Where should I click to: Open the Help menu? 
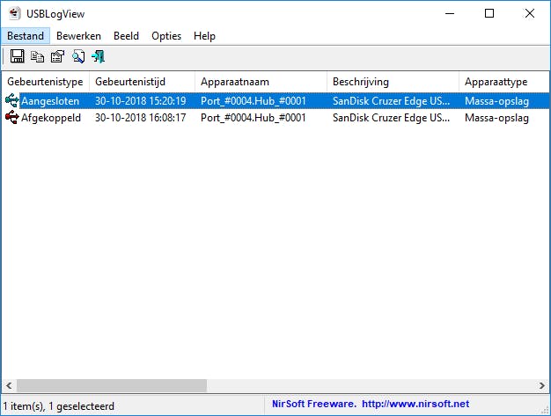[204, 36]
